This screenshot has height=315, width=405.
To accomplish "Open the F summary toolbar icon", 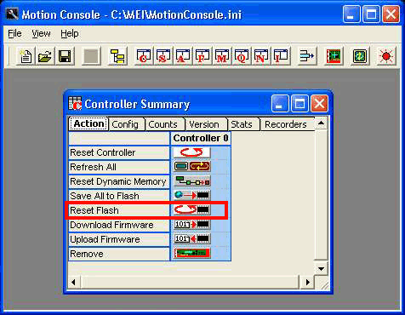I will click(202, 55).
